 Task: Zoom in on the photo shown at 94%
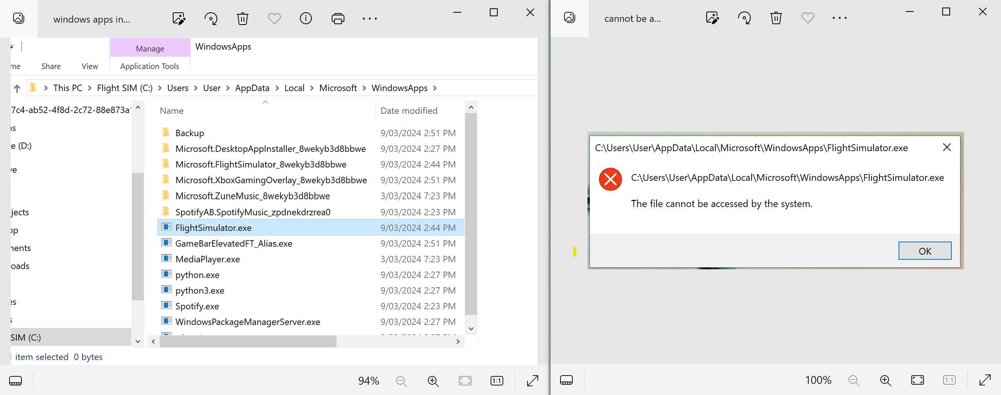433,381
